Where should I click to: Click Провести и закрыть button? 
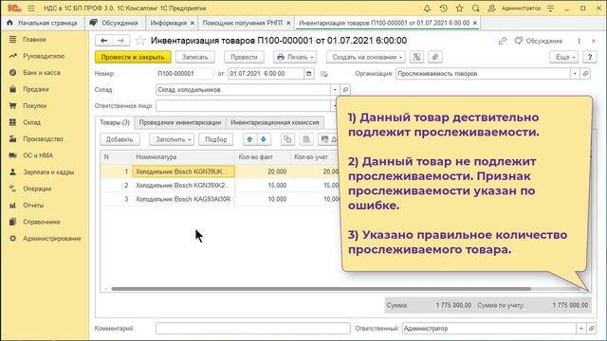[133, 57]
